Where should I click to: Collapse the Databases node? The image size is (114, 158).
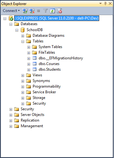point(11,25)
